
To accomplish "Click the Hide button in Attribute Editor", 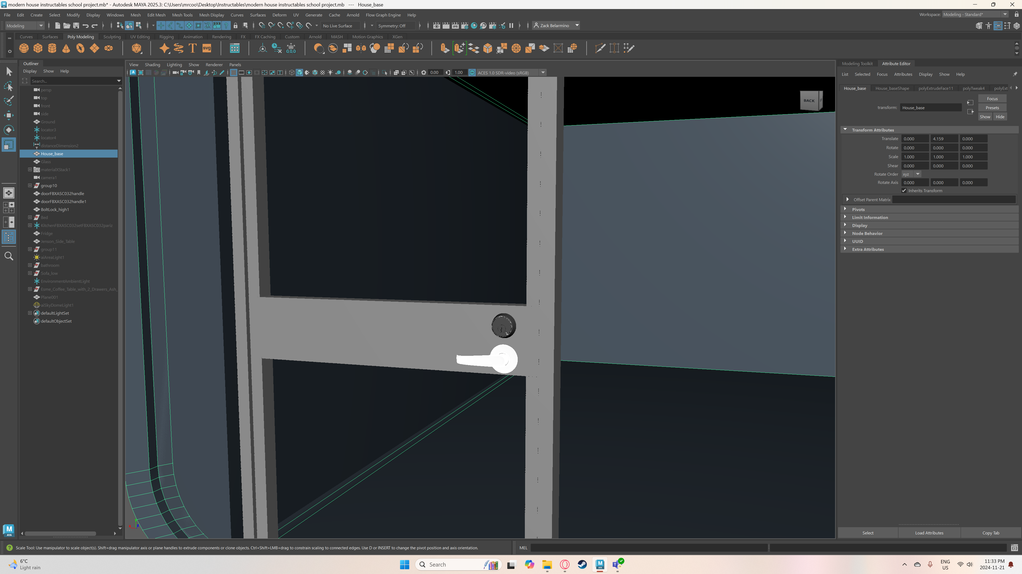I will [x=1000, y=117].
